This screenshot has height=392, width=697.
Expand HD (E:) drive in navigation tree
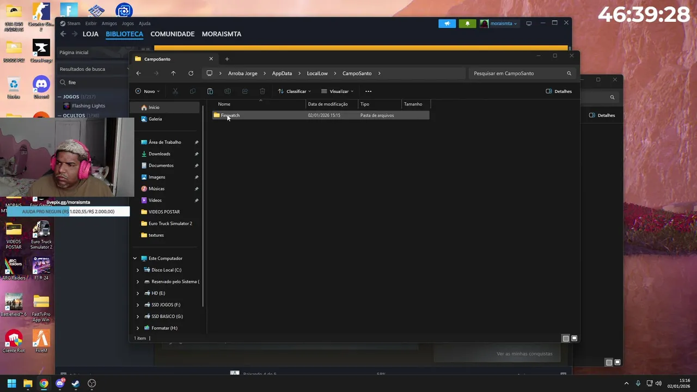click(138, 293)
